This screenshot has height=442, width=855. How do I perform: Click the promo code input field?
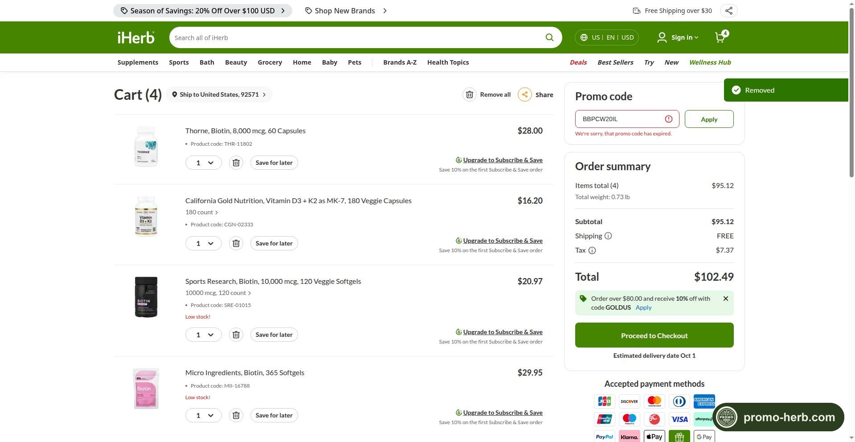[627, 119]
